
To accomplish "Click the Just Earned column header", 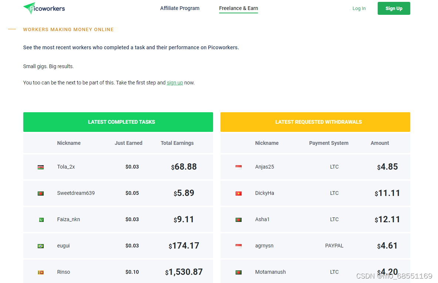I will click(x=128, y=143).
